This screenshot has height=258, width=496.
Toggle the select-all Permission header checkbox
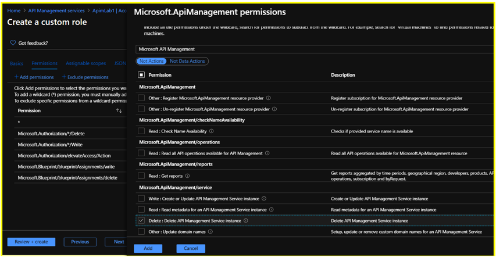[x=141, y=75]
